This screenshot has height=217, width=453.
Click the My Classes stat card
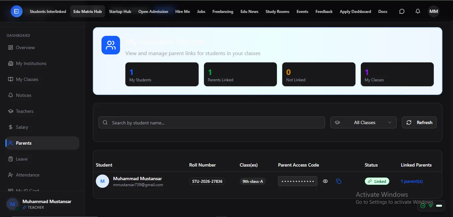(x=397, y=74)
